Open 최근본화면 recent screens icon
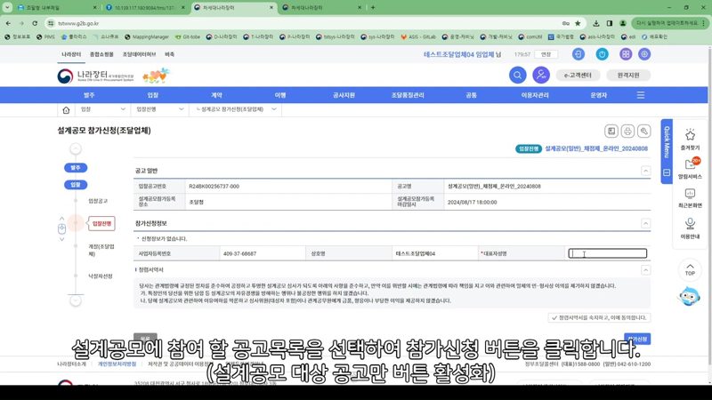 pos(690,197)
